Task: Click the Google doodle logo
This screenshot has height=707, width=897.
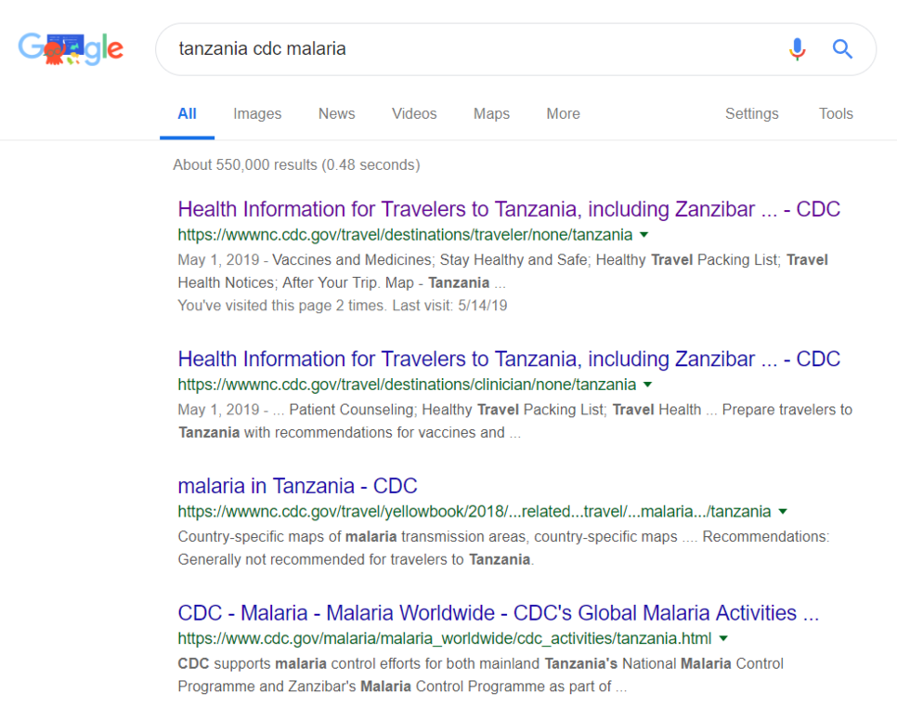Action: coord(71,49)
